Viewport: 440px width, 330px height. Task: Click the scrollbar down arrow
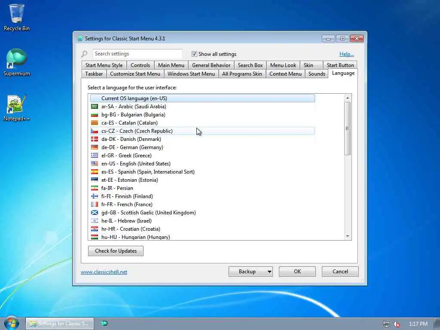pyautogui.click(x=347, y=236)
